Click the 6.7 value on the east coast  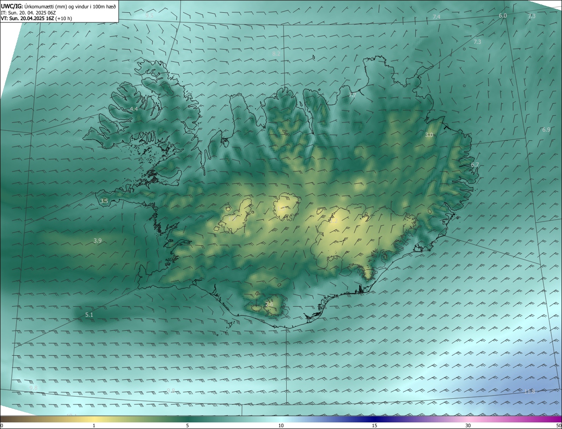pyautogui.click(x=475, y=165)
